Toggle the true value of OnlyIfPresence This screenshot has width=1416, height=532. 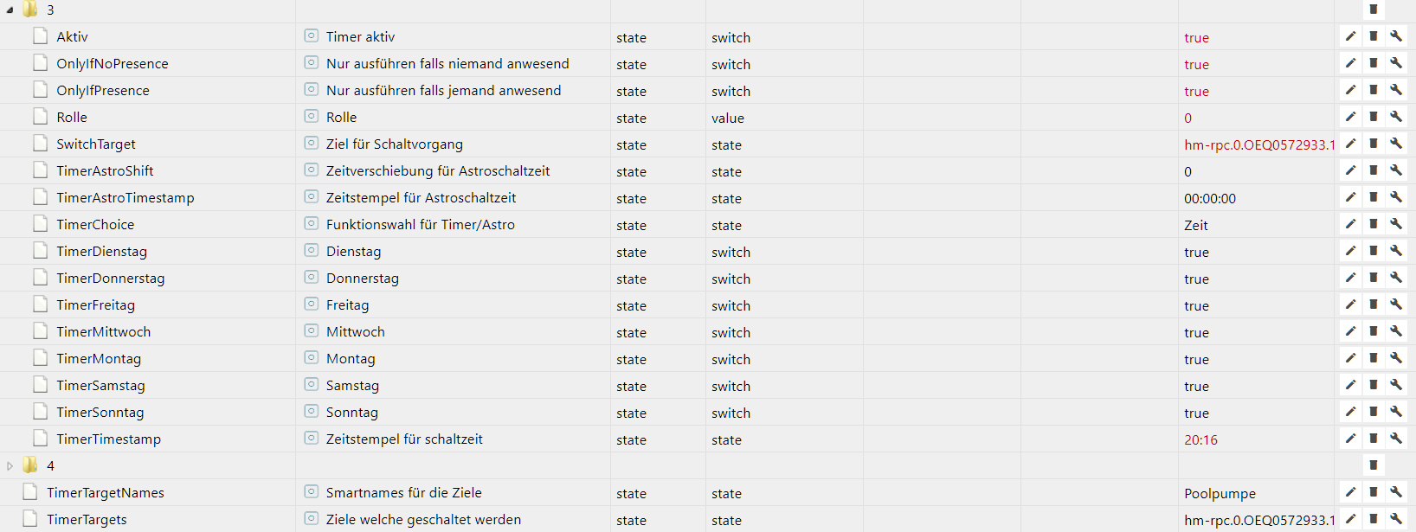click(1196, 92)
